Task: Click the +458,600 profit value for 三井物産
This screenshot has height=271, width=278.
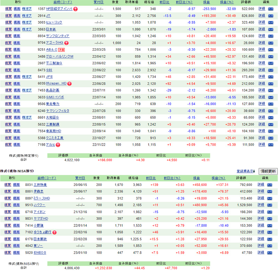Action: coord(199,185)
